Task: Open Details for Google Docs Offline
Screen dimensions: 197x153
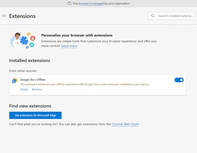Action: pyautogui.click(x=24, y=89)
